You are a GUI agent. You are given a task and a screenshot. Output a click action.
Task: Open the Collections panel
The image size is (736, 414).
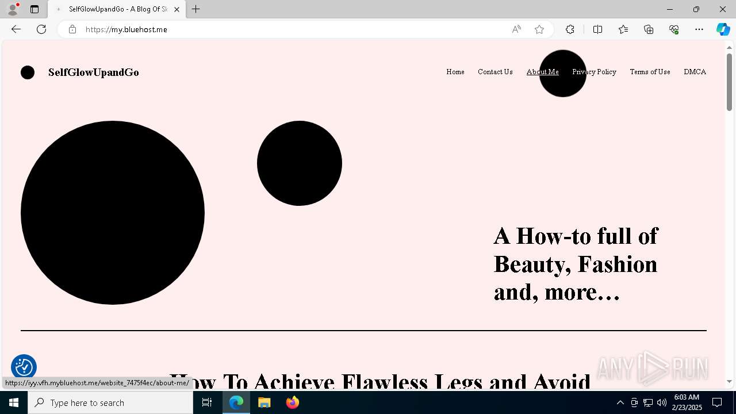(x=649, y=29)
